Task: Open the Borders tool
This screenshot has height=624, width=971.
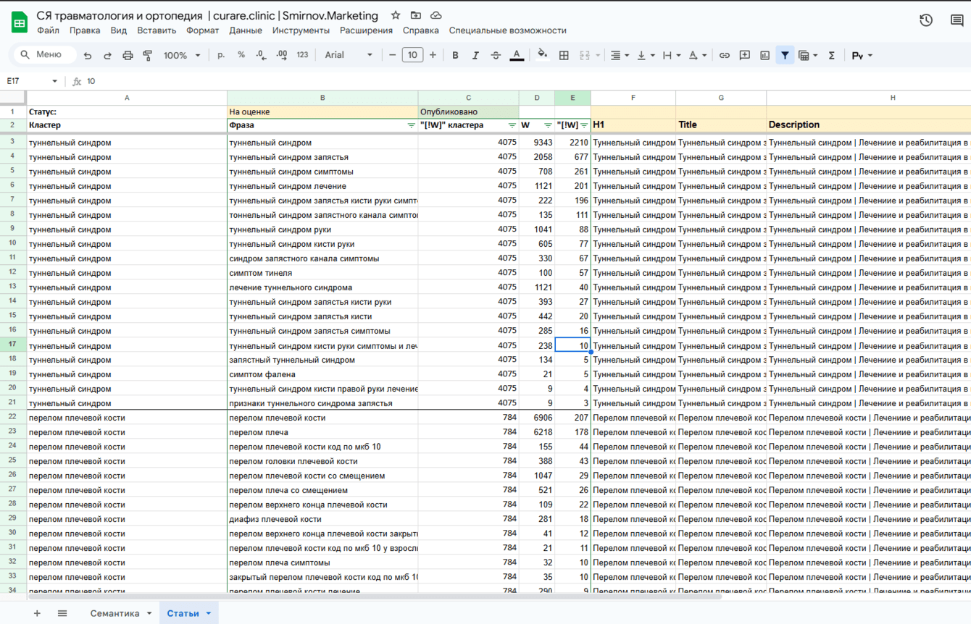Action: (x=564, y=56)
